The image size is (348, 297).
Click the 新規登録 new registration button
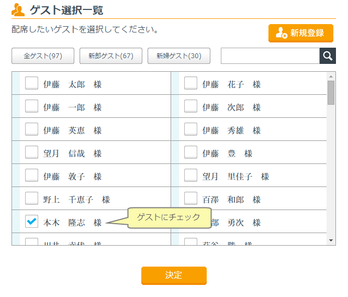[300, 33]
